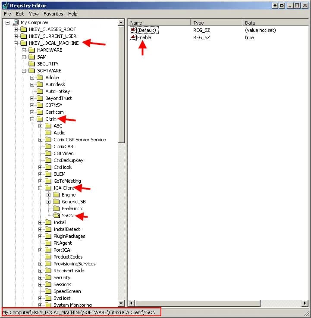Viewport: 311px width, 318px height.
Task: Click the tree scrollbar down arrow
Action: 121,303
